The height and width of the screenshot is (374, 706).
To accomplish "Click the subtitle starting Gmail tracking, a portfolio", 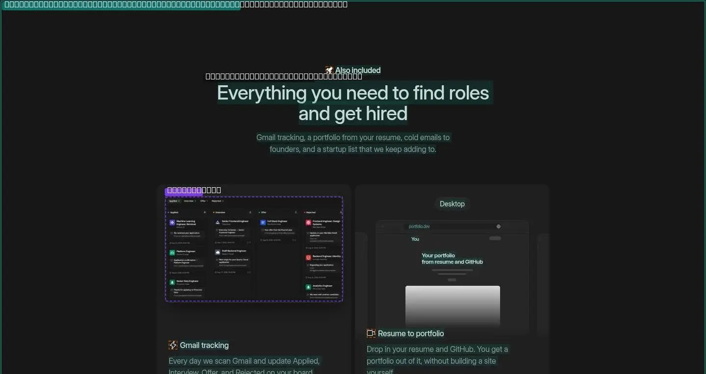I will 353,143.
